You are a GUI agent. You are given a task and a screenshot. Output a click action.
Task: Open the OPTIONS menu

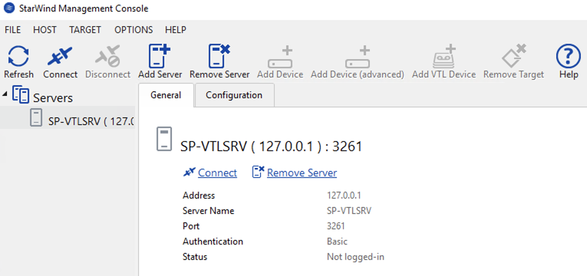pyautogui.click(x=134, y=30)
